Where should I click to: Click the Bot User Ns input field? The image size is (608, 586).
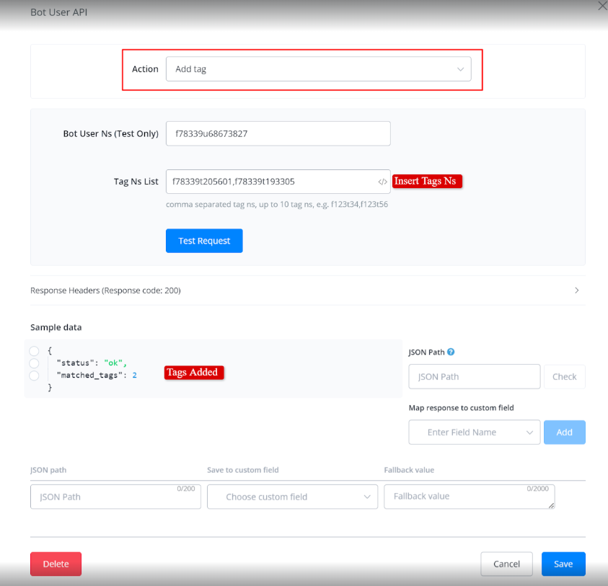click(x=278, y=133)
